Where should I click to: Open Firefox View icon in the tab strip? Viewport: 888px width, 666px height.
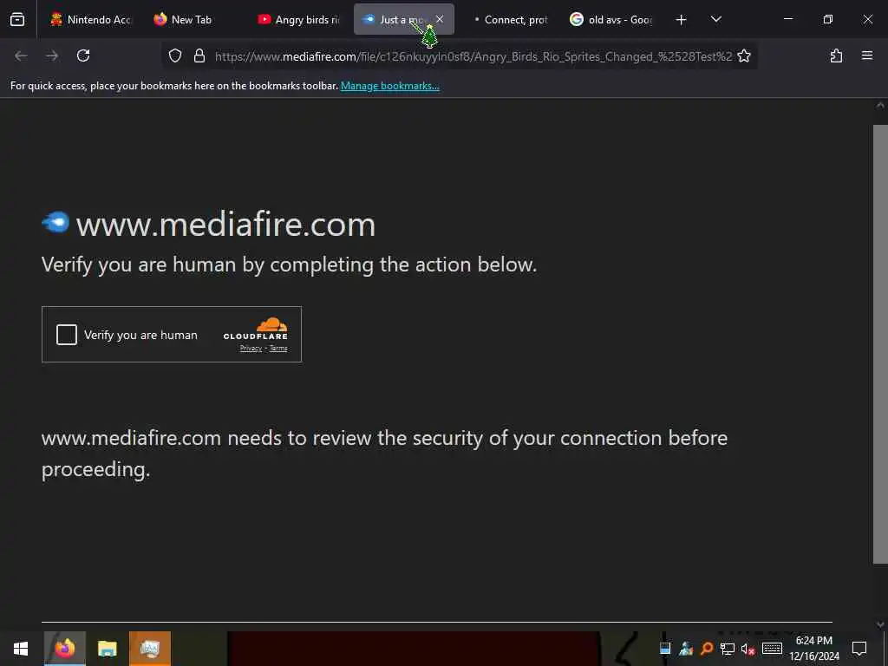tap(17, 19)
